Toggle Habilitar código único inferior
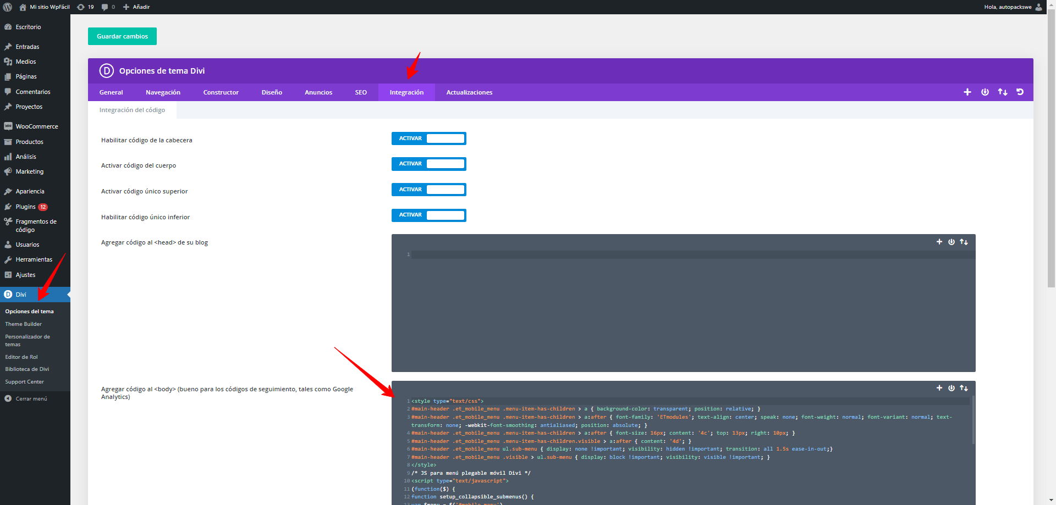The width and height of the screenshot is (1056, 505). point(429,215)
